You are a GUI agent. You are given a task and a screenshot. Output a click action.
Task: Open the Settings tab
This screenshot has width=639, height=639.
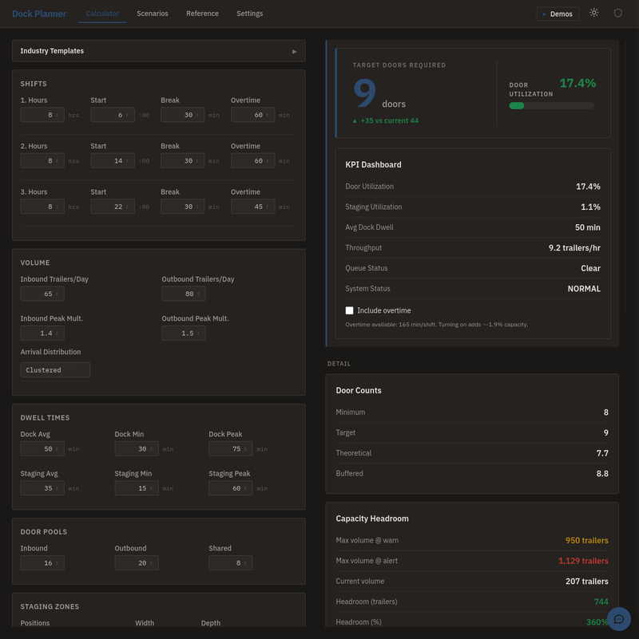[250, 14]
